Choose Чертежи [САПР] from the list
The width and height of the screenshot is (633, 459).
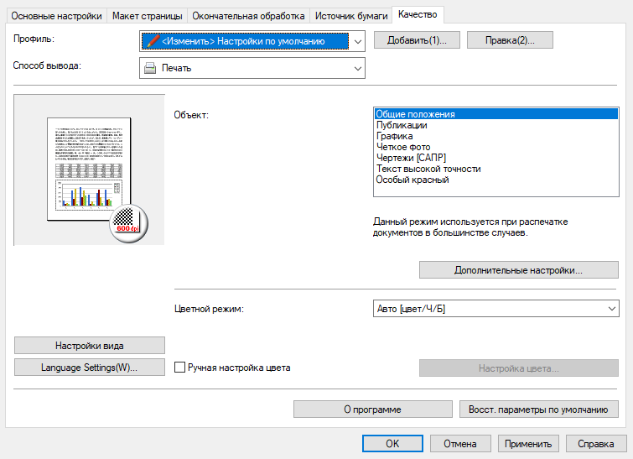coord(411,158)
